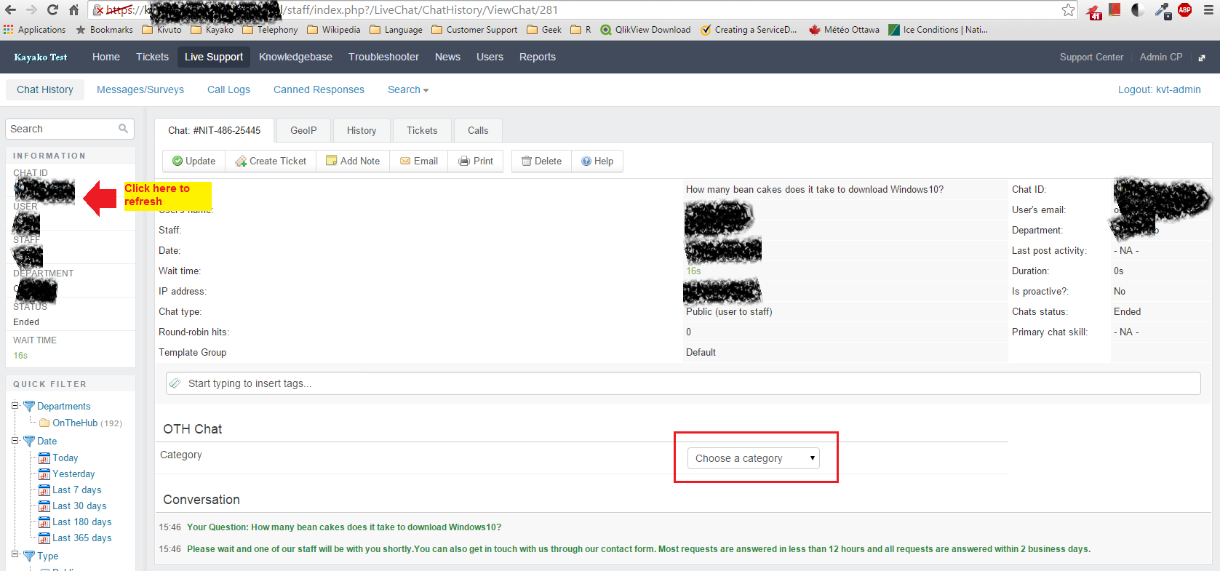
Task: Delete the chat using Delete button
Action: 541,161
